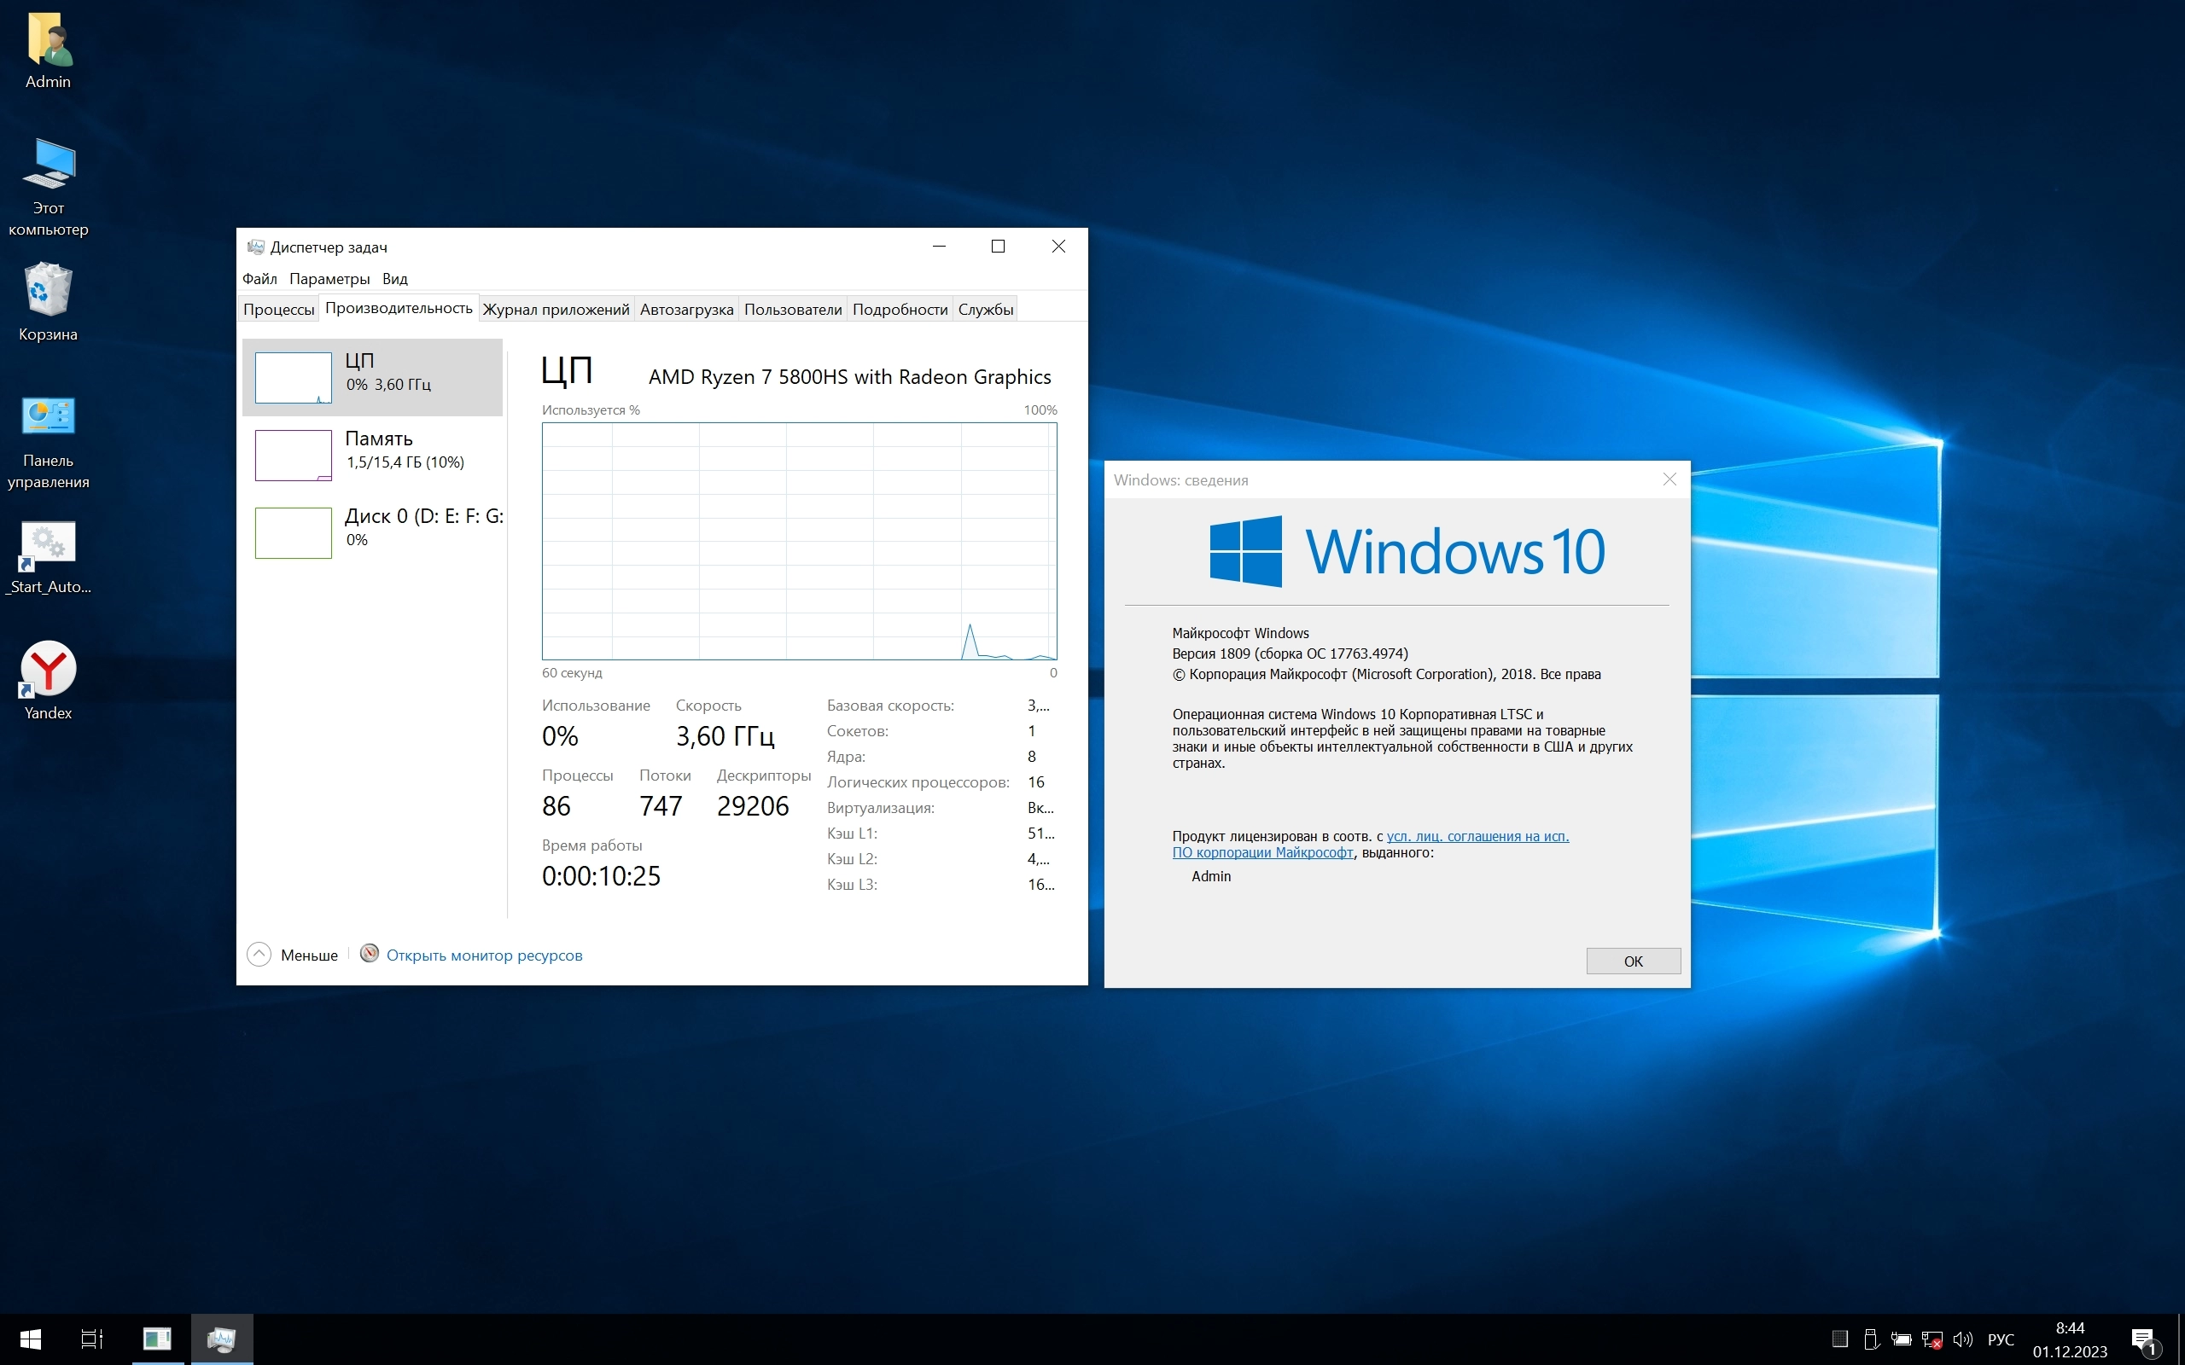Click Открыть монитор ресурсов link

click(484, 955)
